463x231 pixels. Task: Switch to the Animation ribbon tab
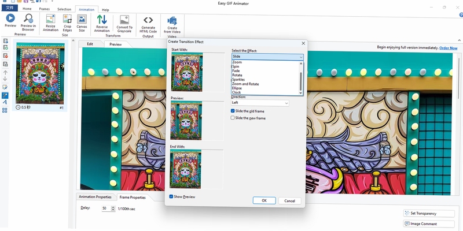coord(86,9)
